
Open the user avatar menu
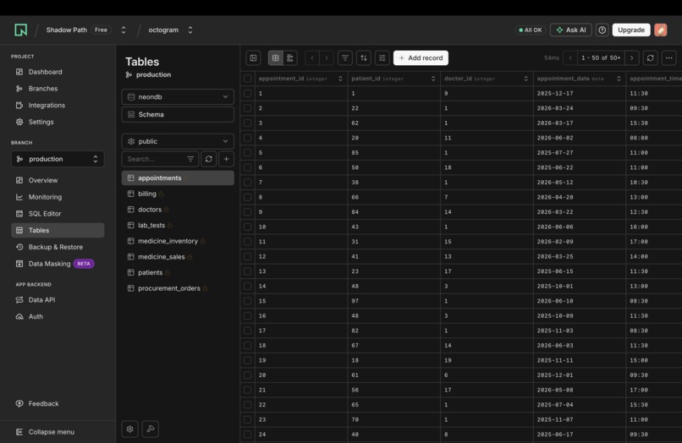[660, 30]
